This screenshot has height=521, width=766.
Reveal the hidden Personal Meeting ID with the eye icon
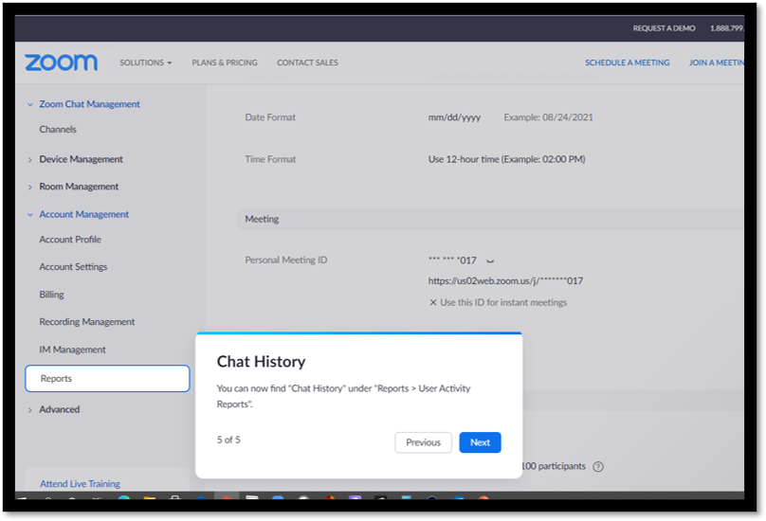tap(490, 261)
